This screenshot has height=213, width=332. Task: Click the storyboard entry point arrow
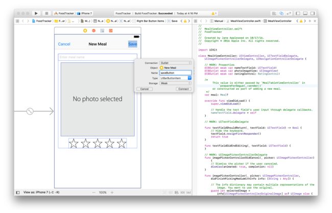pyautogui.click(x=34, y=111)
